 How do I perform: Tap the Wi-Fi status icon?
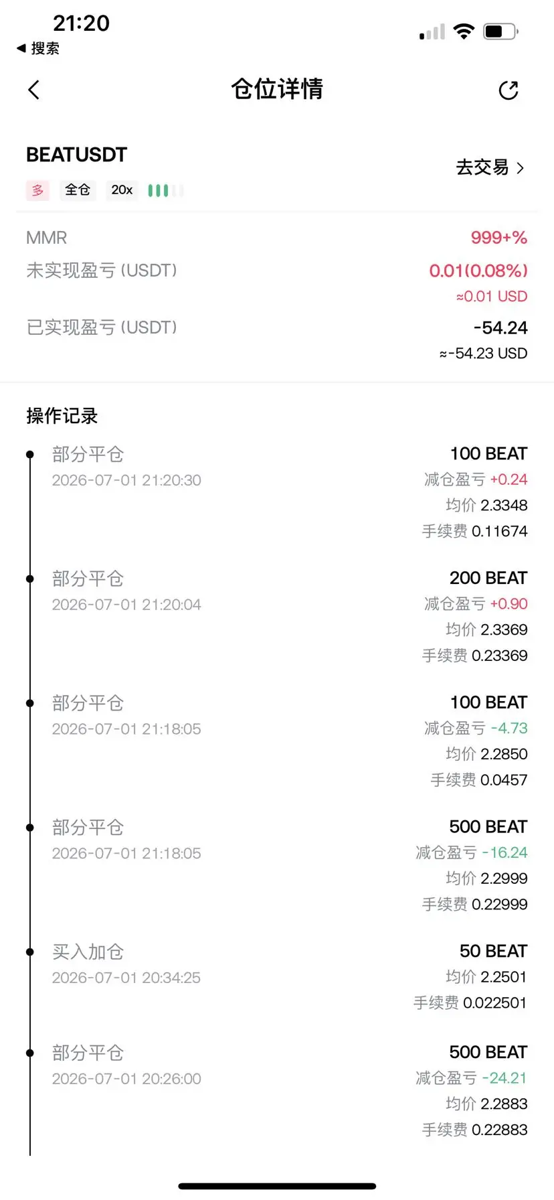(x=464, y=31)
